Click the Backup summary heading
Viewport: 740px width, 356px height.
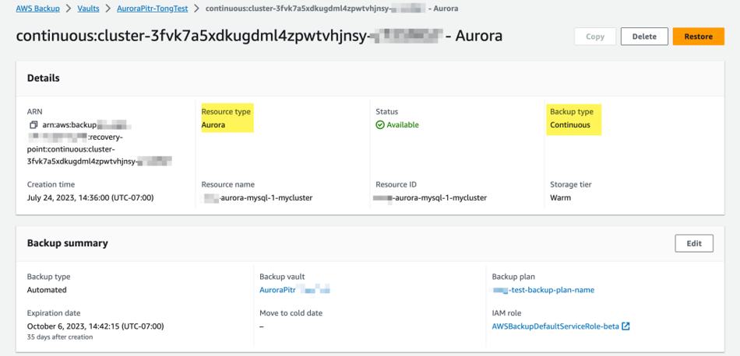(68, 243)
